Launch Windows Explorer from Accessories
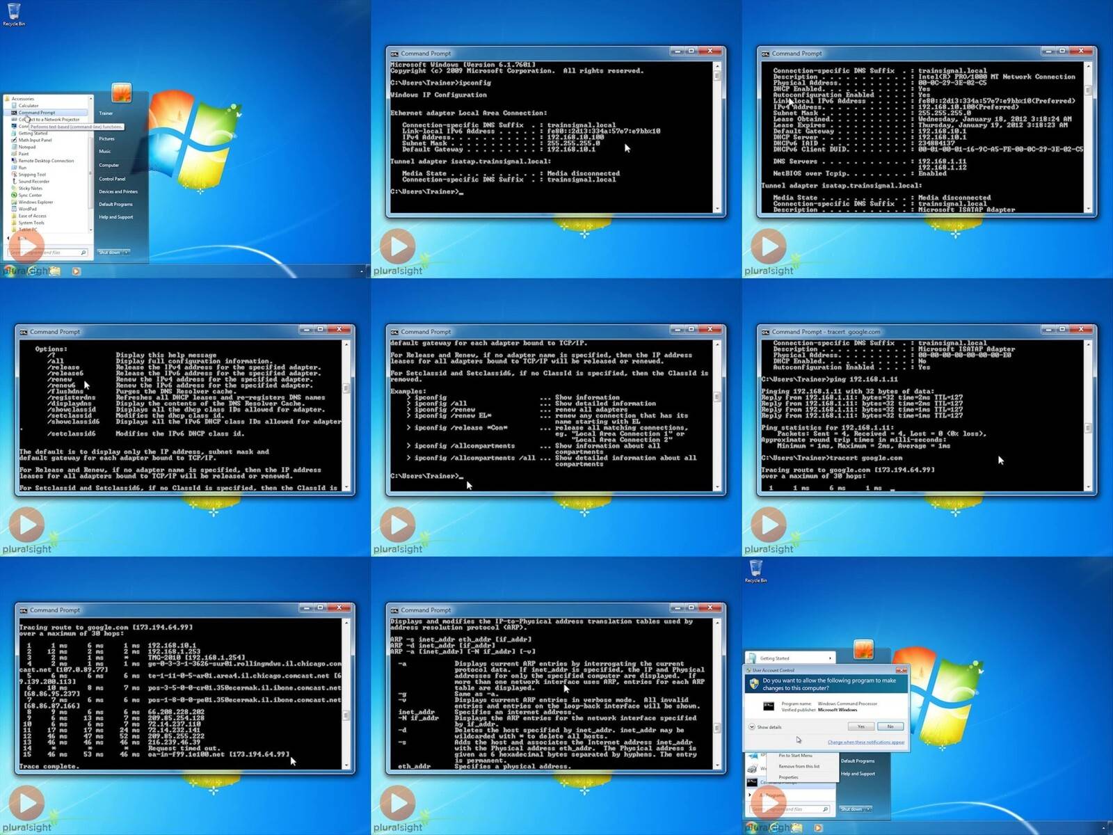Viewport: 1113px width, 835px height. coord(35,202)
